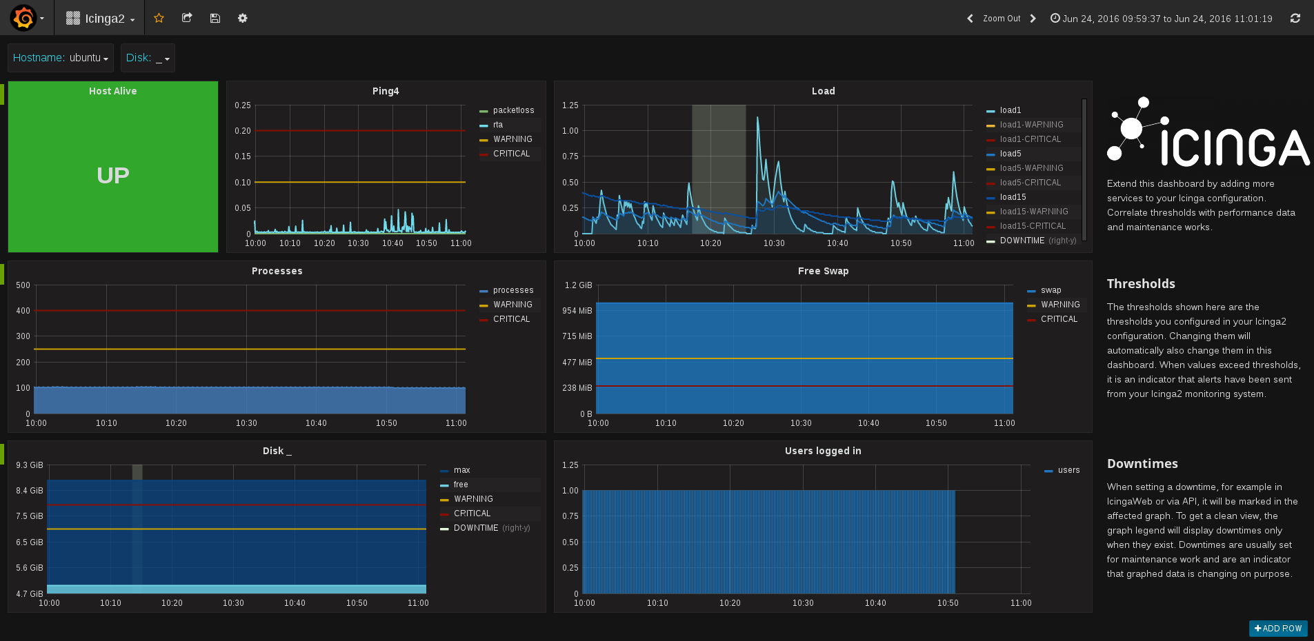
Task: Save the dashboard with floppy disk icon
Action: click(x=215, y=18)
